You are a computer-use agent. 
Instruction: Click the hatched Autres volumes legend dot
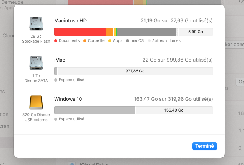tap(149, 41)
